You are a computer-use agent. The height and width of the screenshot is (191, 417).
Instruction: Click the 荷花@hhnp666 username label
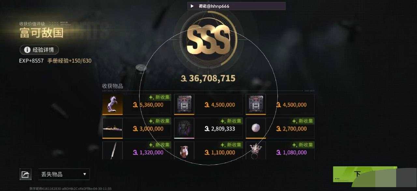pyautogui.click(x=214, y=6)
